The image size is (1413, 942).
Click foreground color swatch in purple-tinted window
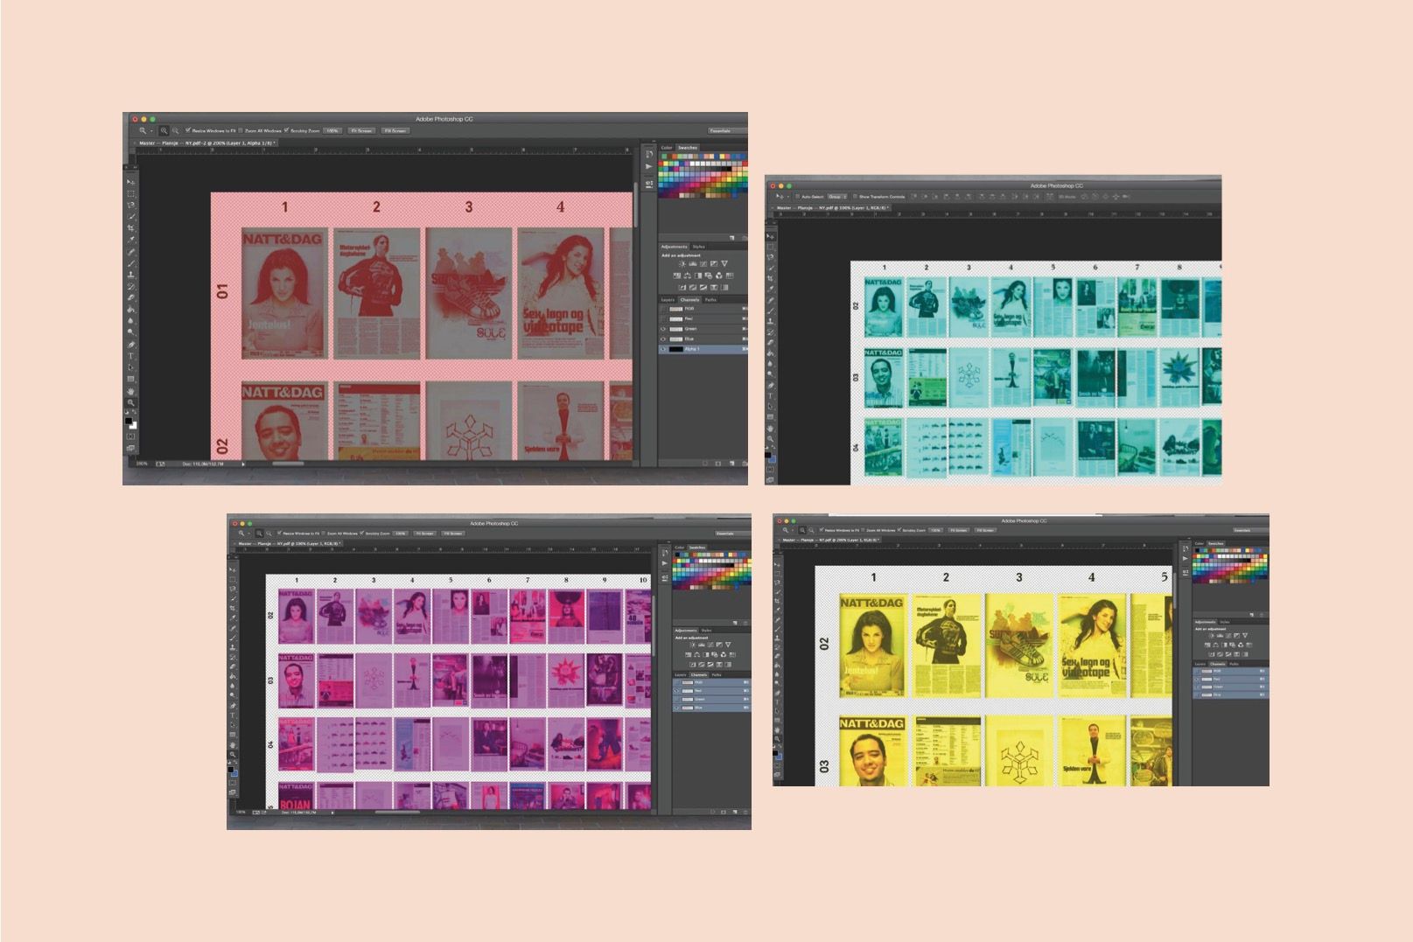click(x=231, y=768)
